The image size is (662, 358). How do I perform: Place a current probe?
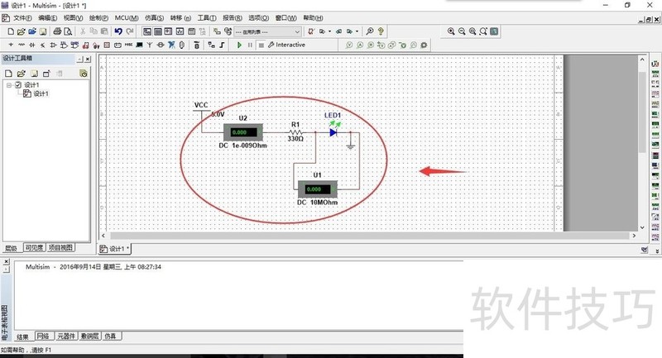[360, 45]
